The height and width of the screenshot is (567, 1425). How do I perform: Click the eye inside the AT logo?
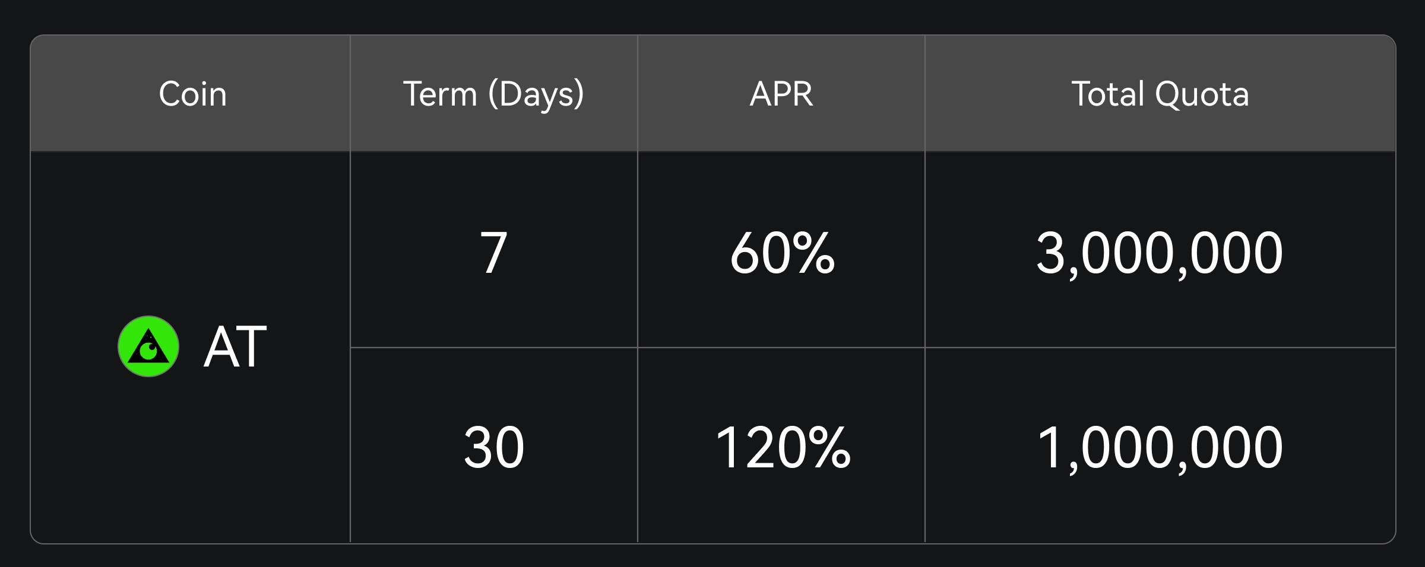(x=148, y=352)
